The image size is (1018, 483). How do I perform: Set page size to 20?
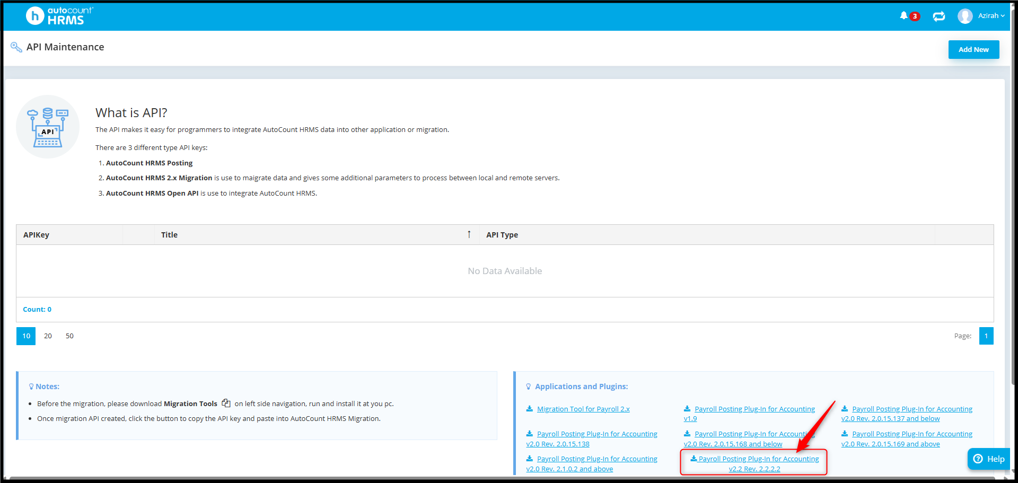pyautogui.click(x=48, y=336)
